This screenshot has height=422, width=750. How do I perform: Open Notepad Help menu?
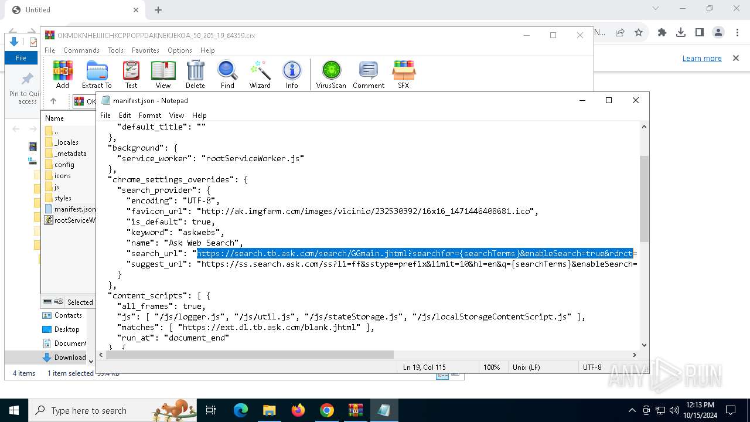199,115
